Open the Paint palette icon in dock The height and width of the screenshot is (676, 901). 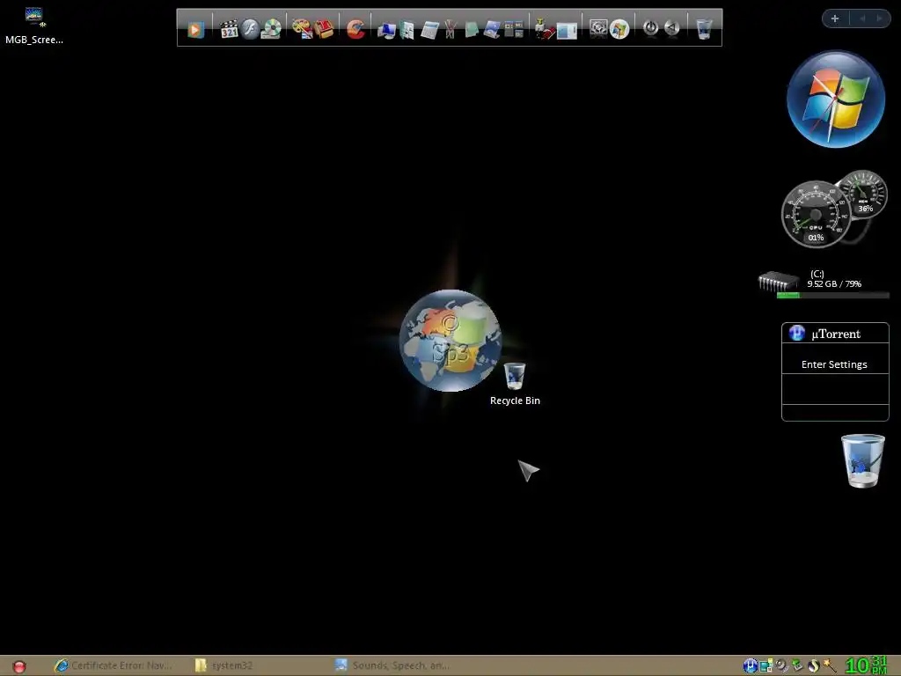303,29
